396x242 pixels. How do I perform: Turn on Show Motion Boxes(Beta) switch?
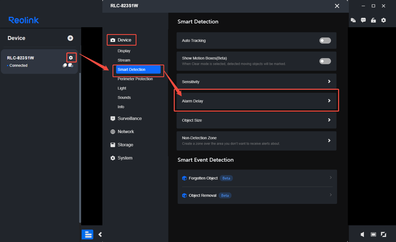pyautogui.click(x=325, y=61)
